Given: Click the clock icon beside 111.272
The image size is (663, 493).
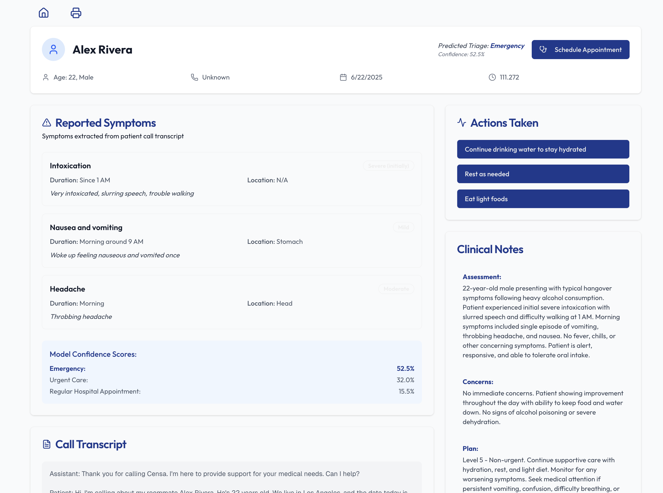Looking at the screenshot, I should (x=492, y=77).
